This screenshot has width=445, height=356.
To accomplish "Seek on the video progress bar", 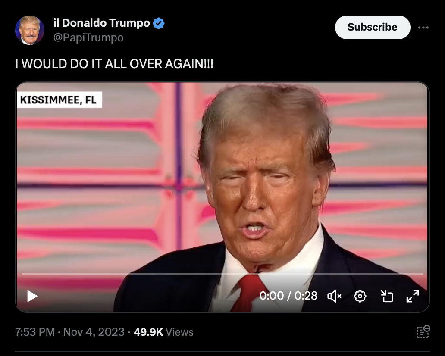I will click(222, 274).
